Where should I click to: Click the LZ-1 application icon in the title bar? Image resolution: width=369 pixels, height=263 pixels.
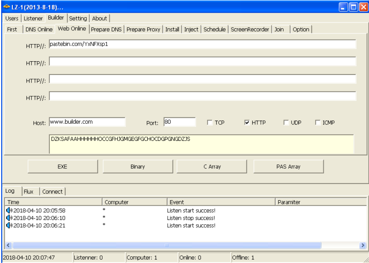(x=6, y=6)
